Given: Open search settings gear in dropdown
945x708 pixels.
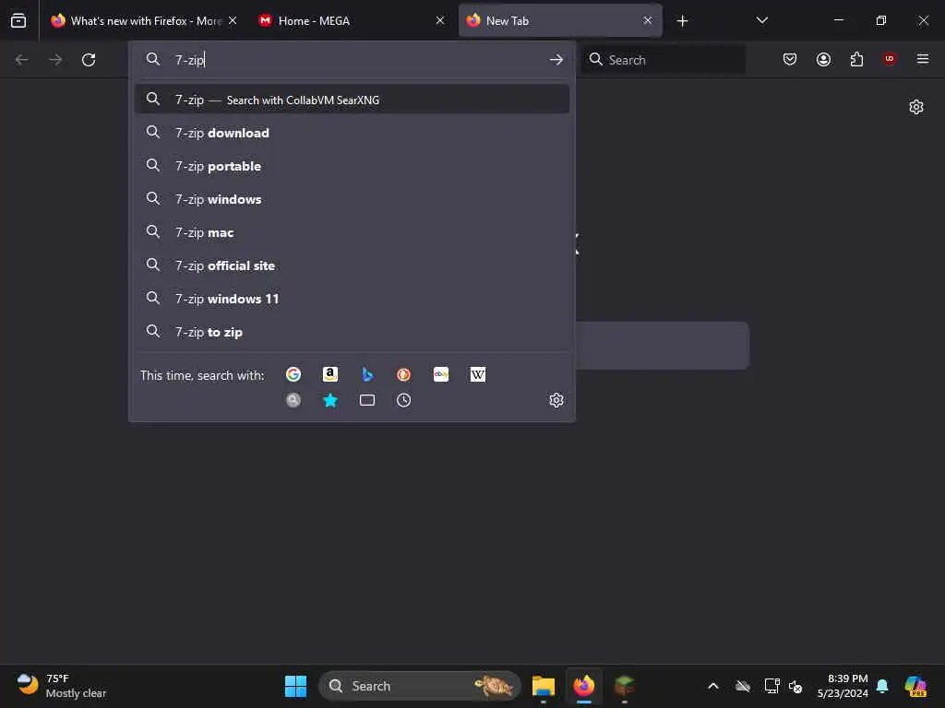Looking at the screenshot, I should point(556,400).
